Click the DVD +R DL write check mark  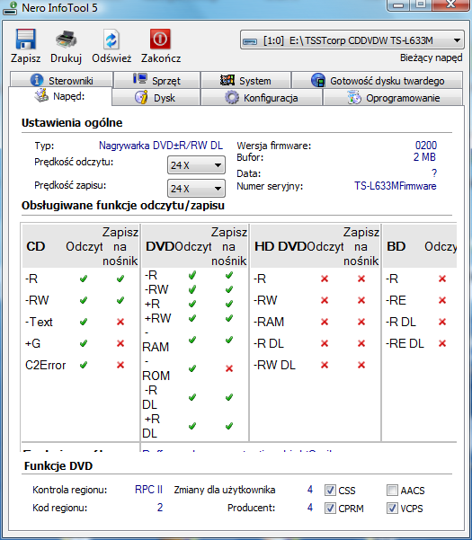(229, 426)
